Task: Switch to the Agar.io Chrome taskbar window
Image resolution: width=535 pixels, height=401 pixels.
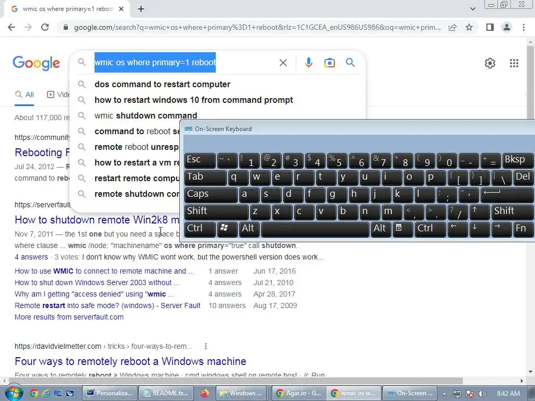Action: (298, 393)
